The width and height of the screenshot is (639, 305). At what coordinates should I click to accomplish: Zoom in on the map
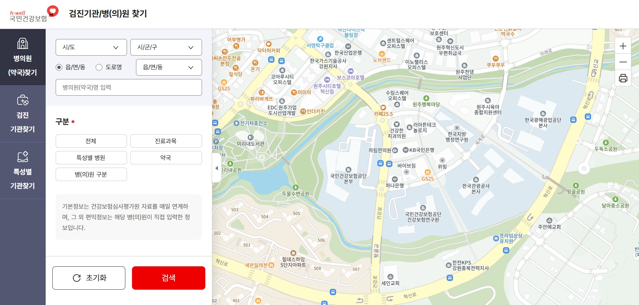(623, 46)
